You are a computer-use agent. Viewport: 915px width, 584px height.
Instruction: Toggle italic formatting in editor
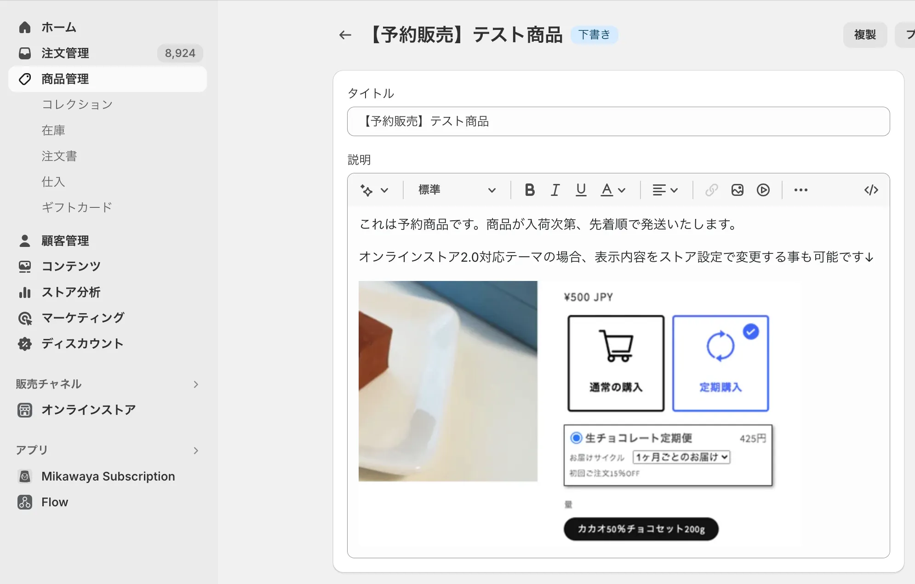coord(555,190)
